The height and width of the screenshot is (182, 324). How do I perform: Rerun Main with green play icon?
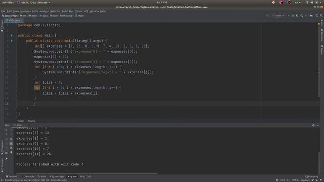pos(6,130)
